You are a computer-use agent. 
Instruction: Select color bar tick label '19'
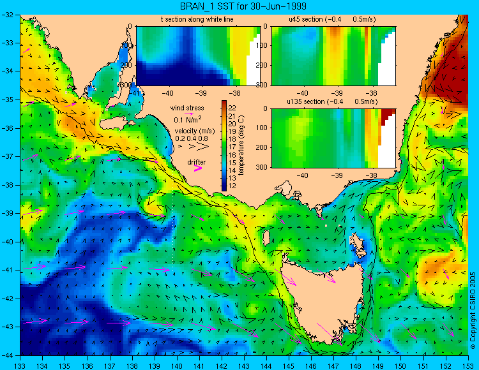pyautogui.click(x=232, y=131)
